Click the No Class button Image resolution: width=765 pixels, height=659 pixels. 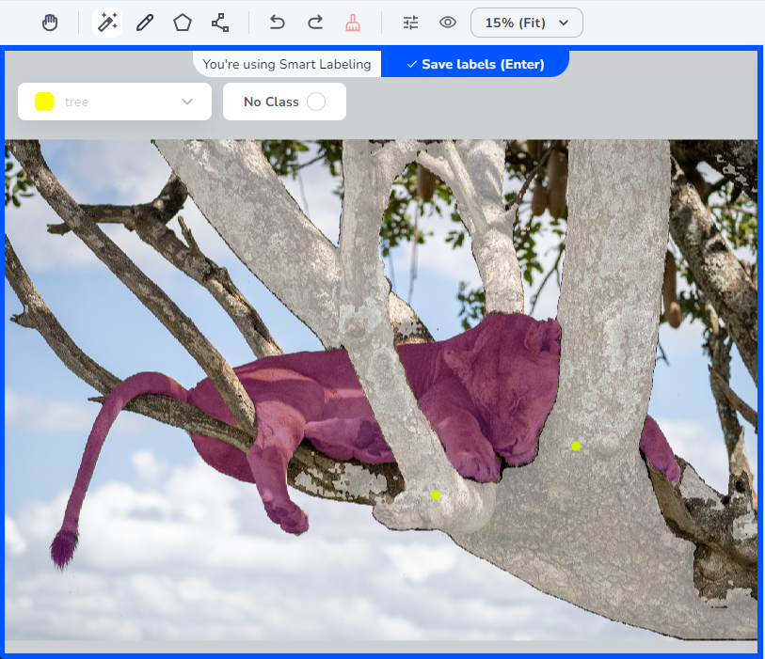271,102
